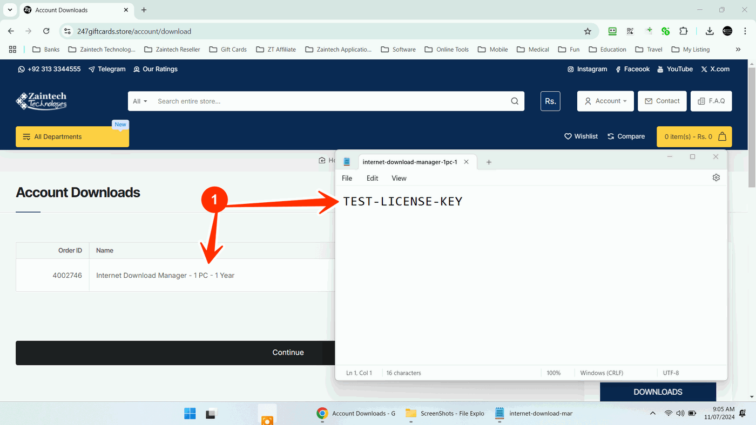The image size is (756, 425).
Task: Open the Online Tools bookmarks folder
Action: tap(447, 49)
